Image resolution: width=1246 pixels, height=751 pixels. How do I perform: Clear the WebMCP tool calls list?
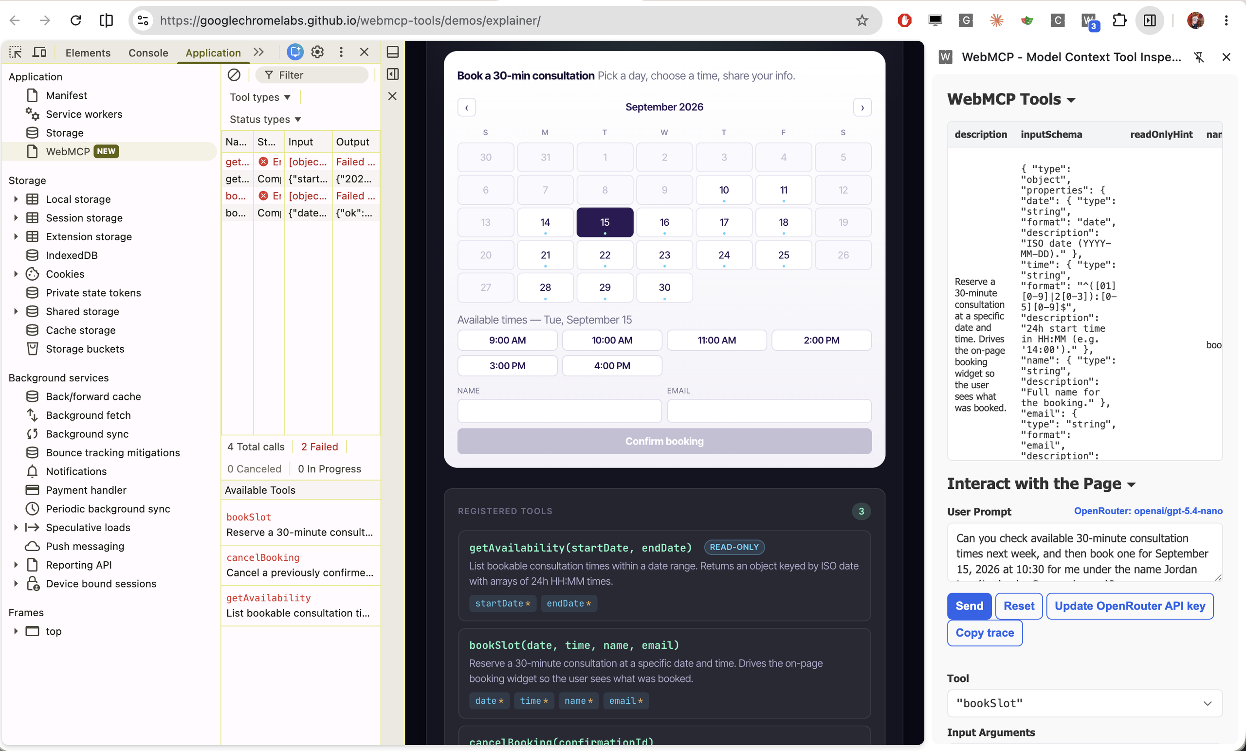coord(234,75)
